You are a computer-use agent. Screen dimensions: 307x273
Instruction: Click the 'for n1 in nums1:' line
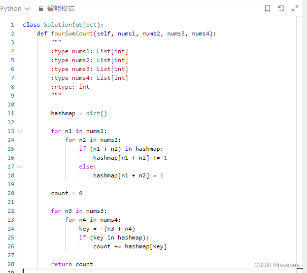(79, 131)
